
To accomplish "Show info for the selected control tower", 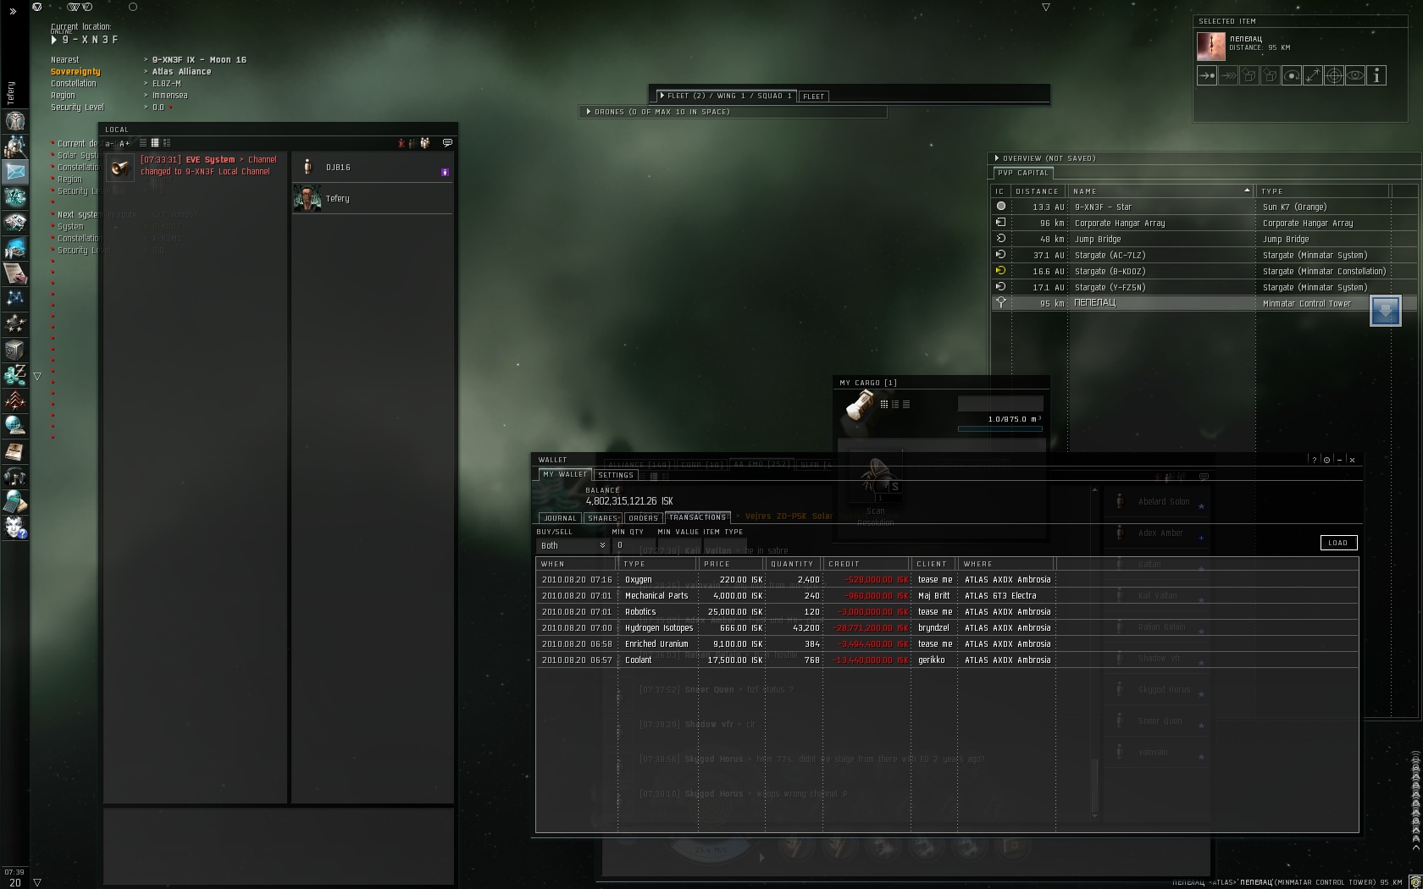I will (x=1376, y=75).
